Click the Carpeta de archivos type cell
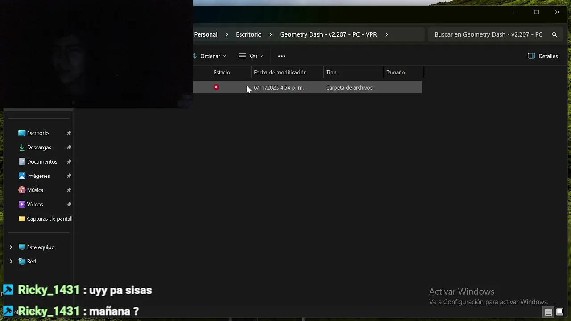This screenshot has height=321, width=571. coord(349,88)
